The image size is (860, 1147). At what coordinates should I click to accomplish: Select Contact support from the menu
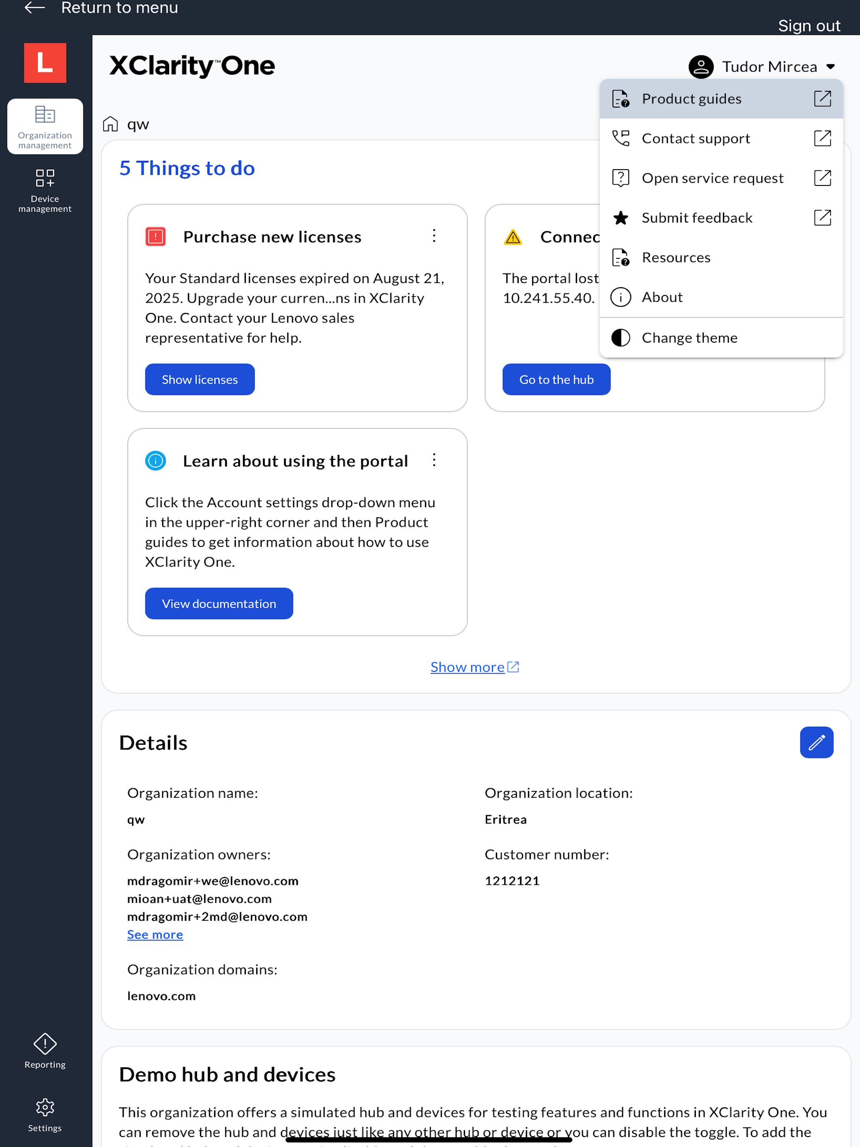pyautogui.click(x=721, y=138)
